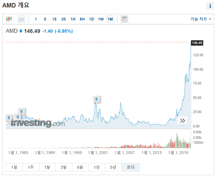Screen dimensions: 215x177
Task: Click the 1월 1, 1983 axis label
Action: click(18, 153)
